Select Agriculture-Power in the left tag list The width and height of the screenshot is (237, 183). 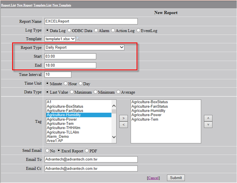tap(62, 119)
